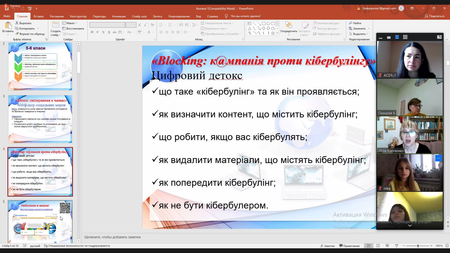Click the Paste (Вставить) clipboard icon
This screenshot has height=253, width=450.
8,25
